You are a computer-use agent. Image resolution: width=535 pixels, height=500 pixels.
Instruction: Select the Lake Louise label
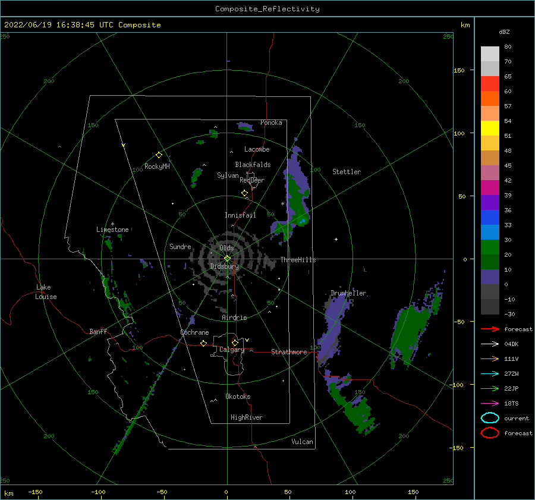46,292
